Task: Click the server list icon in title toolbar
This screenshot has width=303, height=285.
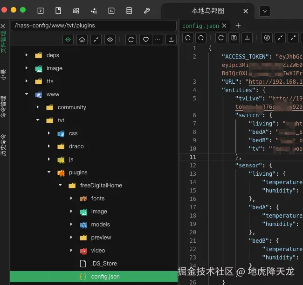Action: click(129, 11)
